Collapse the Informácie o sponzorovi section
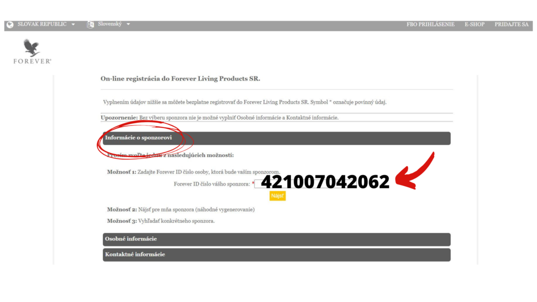The image size is (537, 302). coord(276,138)
